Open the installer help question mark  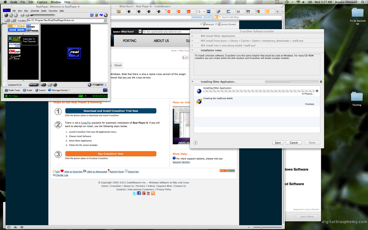coord(195,143)
